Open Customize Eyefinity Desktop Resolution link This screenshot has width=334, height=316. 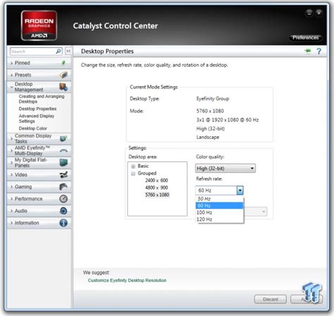pyautogui.click(x=127, y=280)
